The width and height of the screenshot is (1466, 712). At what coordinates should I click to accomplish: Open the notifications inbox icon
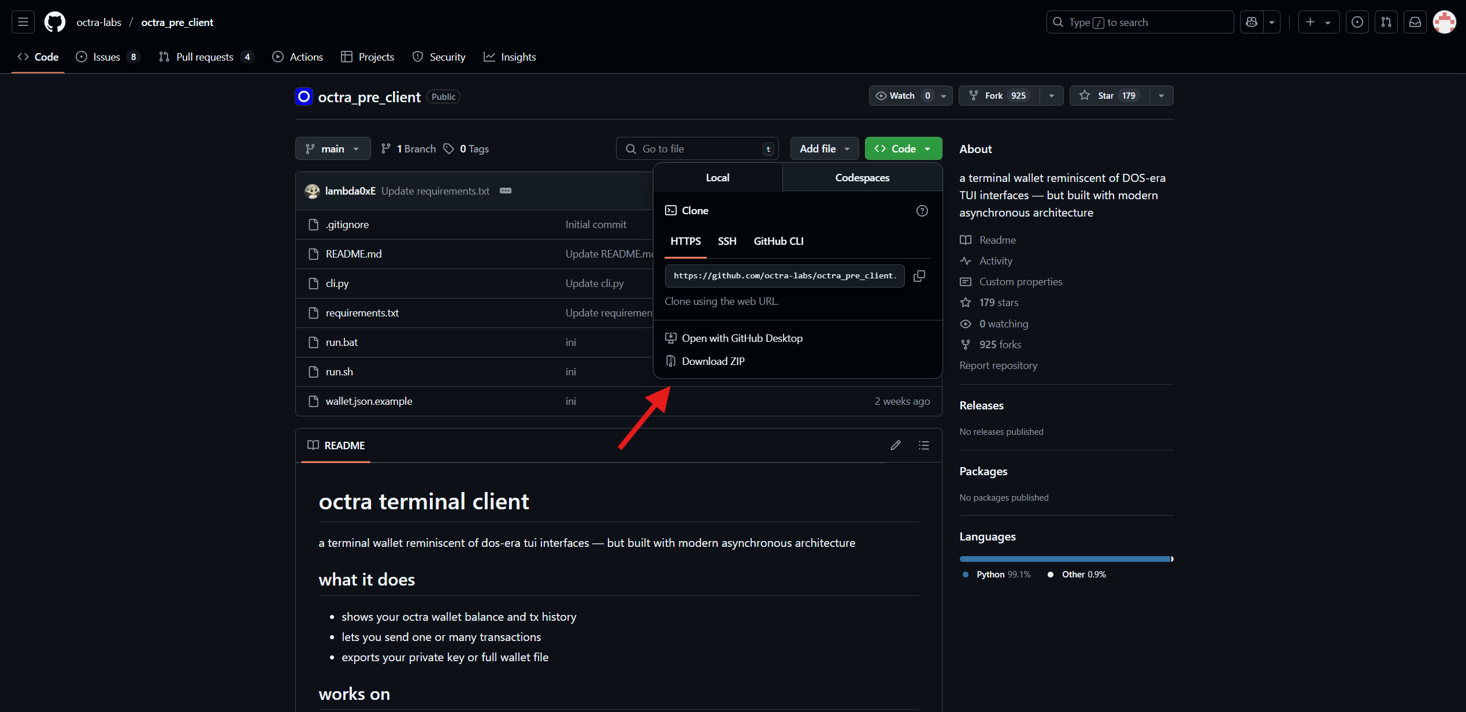(1415, 22)
